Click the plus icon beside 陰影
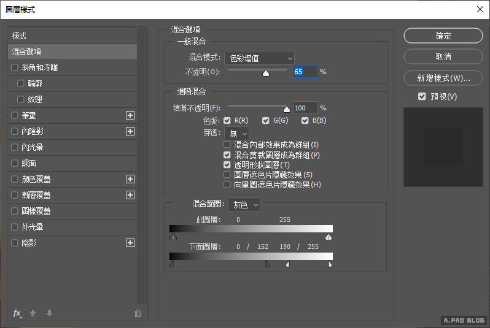490x328 pixels. click(x=130, y=243)
